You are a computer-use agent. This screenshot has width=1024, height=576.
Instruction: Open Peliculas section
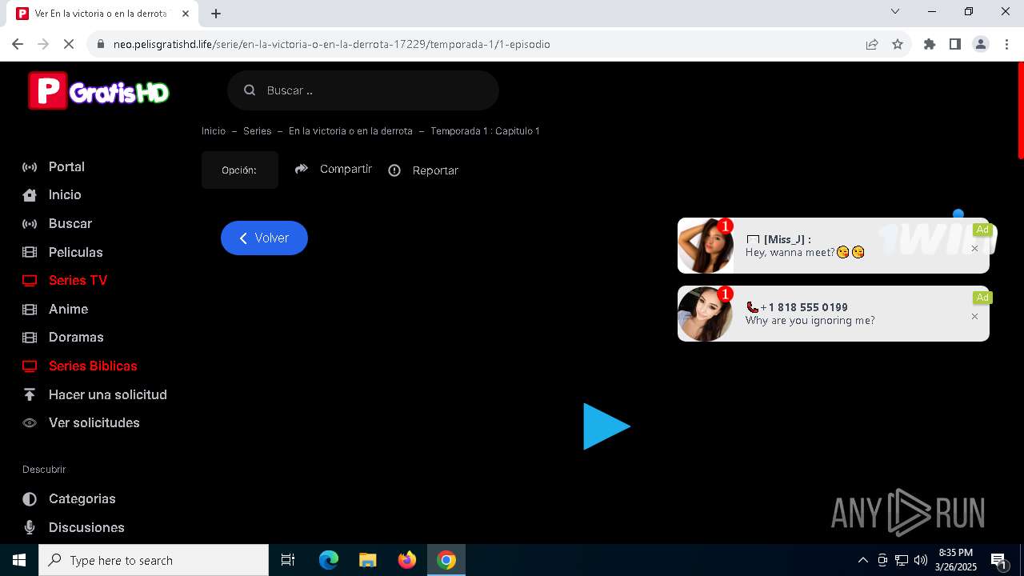point(76,252)
